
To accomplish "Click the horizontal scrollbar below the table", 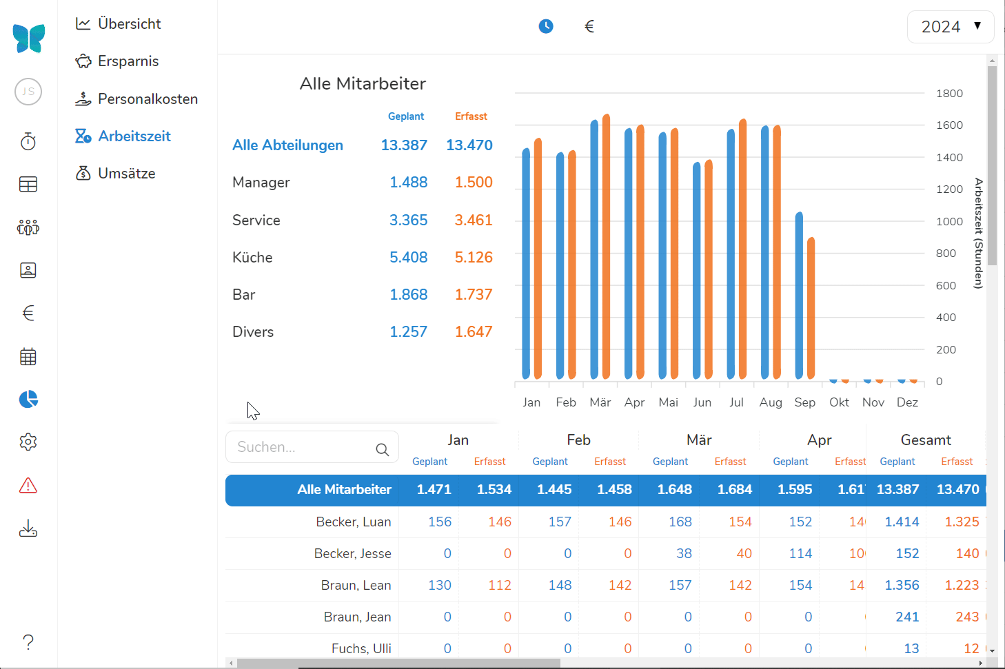I will point(398,663).
